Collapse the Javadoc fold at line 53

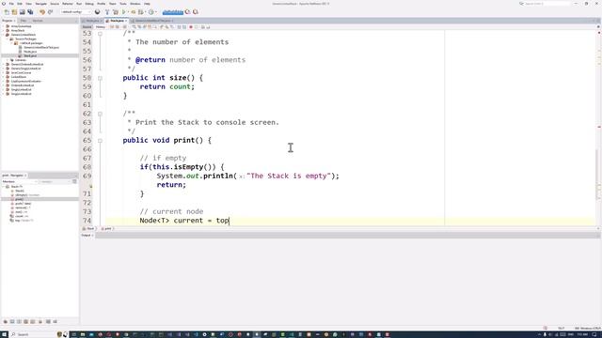pos(101,34)
